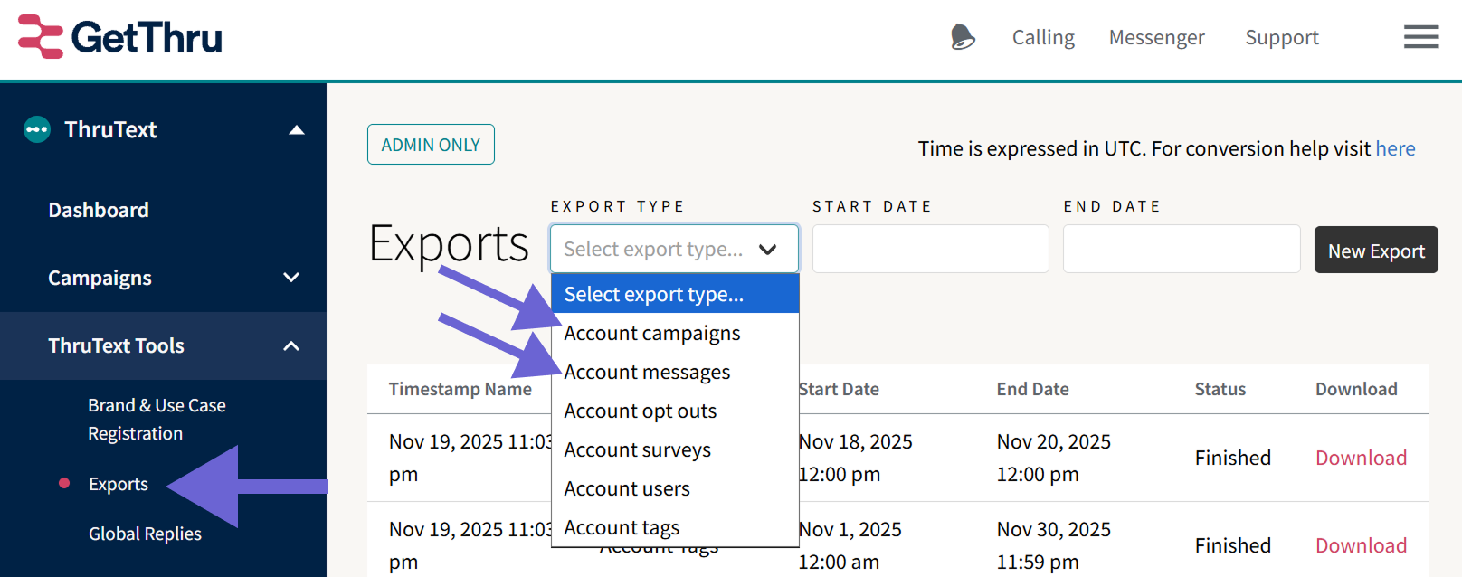This screenshot has height=577, width=1462.
Task: Collapse the ThruText section arrow
Action: 296,130
